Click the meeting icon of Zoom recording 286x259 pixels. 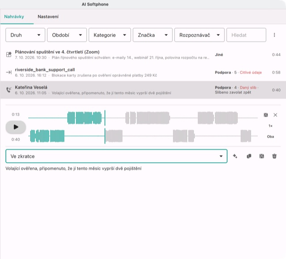click(9, 54)
